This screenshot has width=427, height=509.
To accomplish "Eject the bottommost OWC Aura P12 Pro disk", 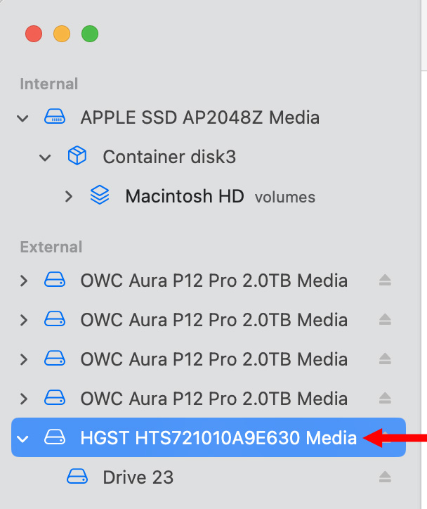I will coord(385,398).
